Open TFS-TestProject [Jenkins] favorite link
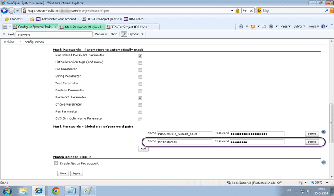334x196 pixels. click(x=102, y=19)
